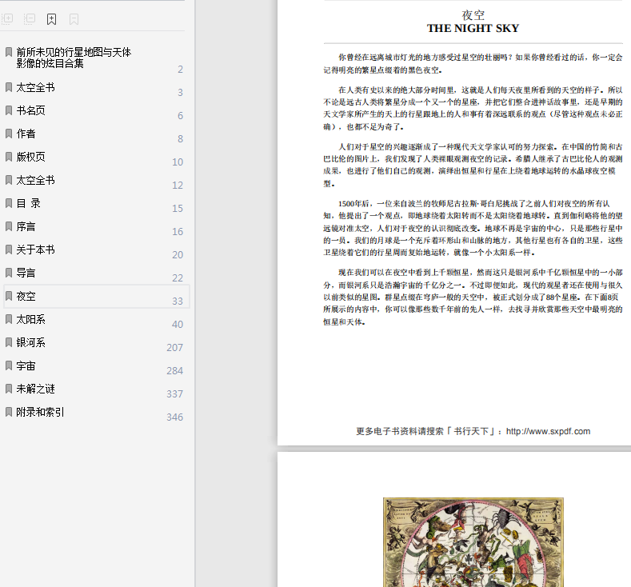631x587 pixels.
Task: Click page number 346 in bookmark list
Action: coord(174,417)
